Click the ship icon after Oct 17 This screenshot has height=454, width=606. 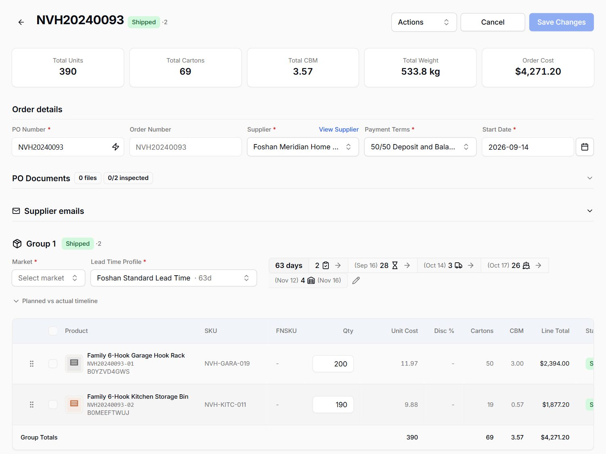(526, 266)
